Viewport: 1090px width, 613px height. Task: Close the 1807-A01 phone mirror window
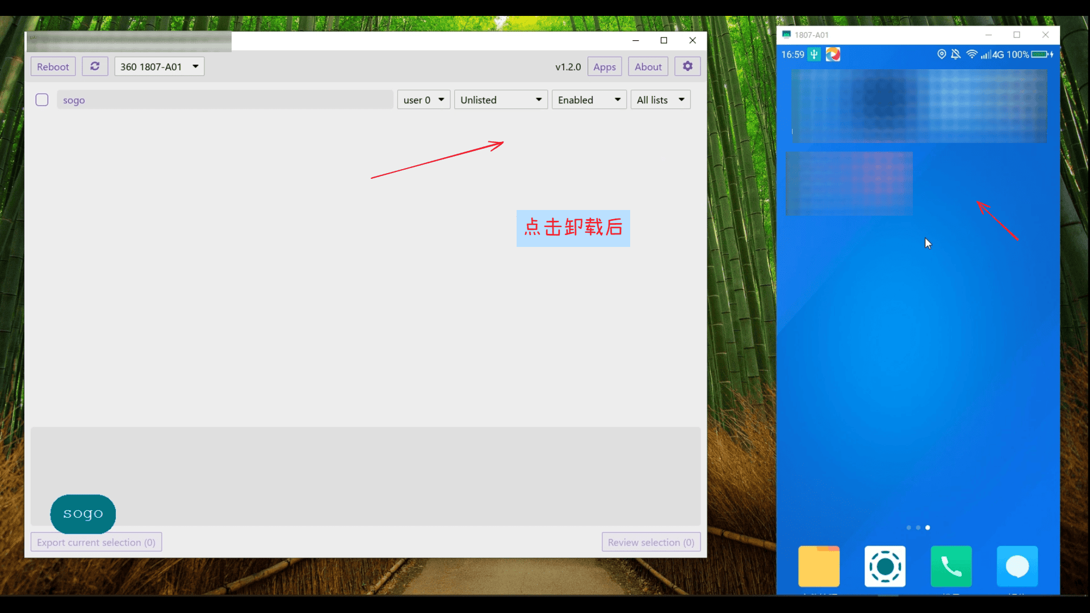(x=1045, y=35)
